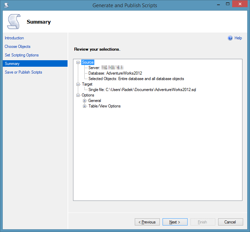
Task: Collapse the Target tree node
Action: pyautogui.click(x=78, y=84)
